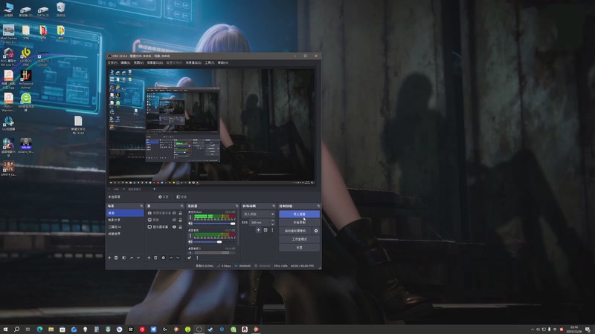This screenshot has height=334, width=595.
Task: Toggle the Studio Mode button
Action: point(300,239)
